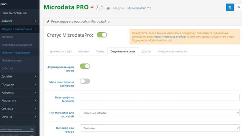The image size is (242, 136).
Task: Click the Ваш профиль facebook label
Action: click(65, 99)
